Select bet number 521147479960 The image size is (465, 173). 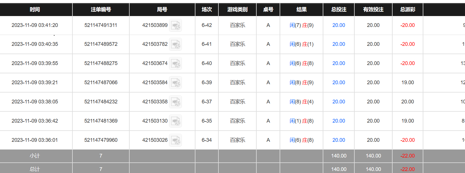[x=101, y=140]
